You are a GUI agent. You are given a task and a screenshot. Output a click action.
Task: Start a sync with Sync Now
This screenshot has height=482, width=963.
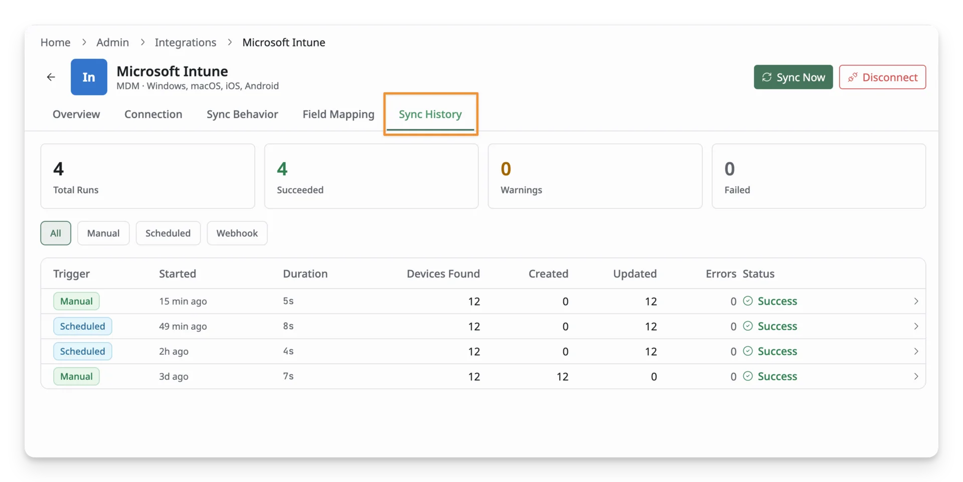tap(793, 77)
